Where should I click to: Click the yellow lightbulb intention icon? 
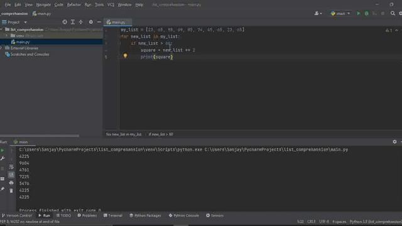coord(125,56)
